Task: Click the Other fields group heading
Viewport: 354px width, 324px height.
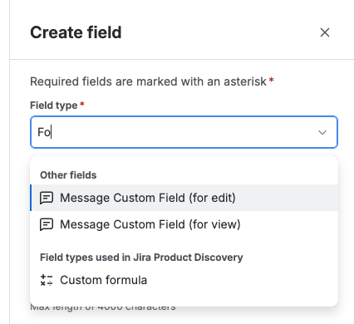Action: click(x=68, y=175)
